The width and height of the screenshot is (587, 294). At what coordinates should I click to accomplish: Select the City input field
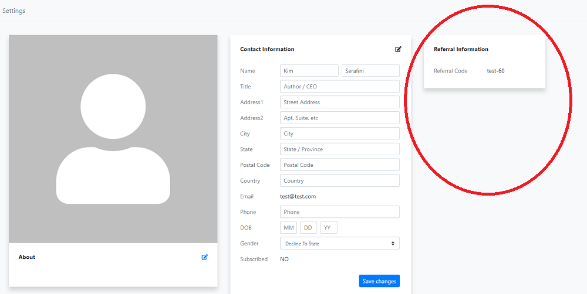click(x=339, y=134)
